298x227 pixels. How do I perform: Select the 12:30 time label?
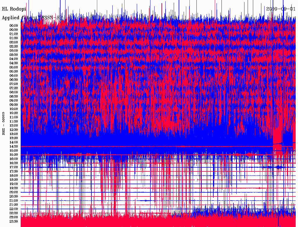pos(14,130)
